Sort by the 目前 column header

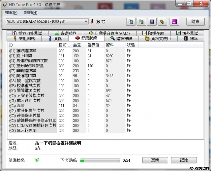point(65,45)
